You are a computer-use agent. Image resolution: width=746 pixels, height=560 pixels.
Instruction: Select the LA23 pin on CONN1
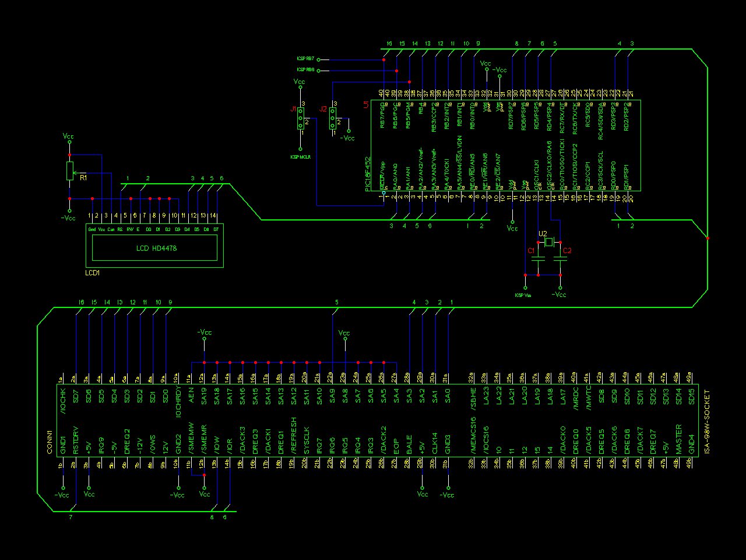pos(486,395)
